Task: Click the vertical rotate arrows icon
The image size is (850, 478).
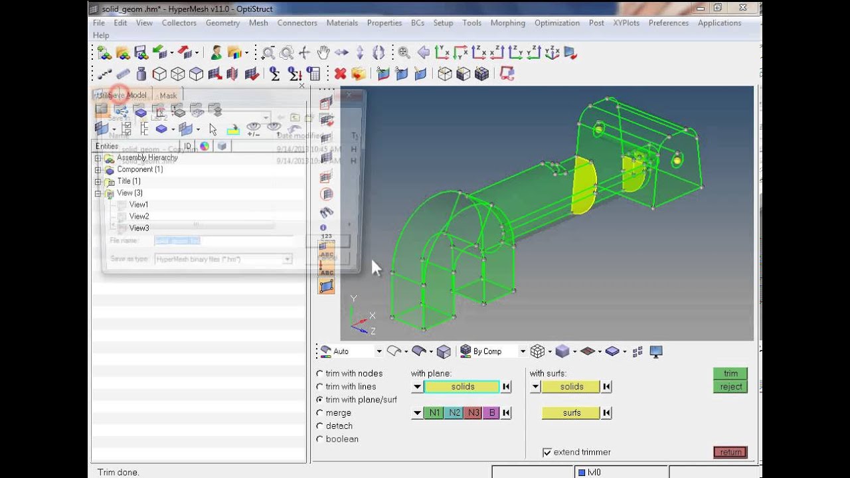Action: tap(360, 52)
